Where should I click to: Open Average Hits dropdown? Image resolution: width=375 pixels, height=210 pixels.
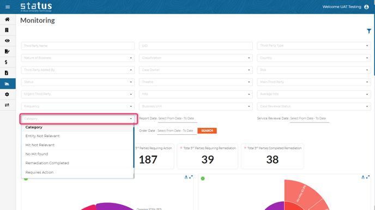[314, 94]
